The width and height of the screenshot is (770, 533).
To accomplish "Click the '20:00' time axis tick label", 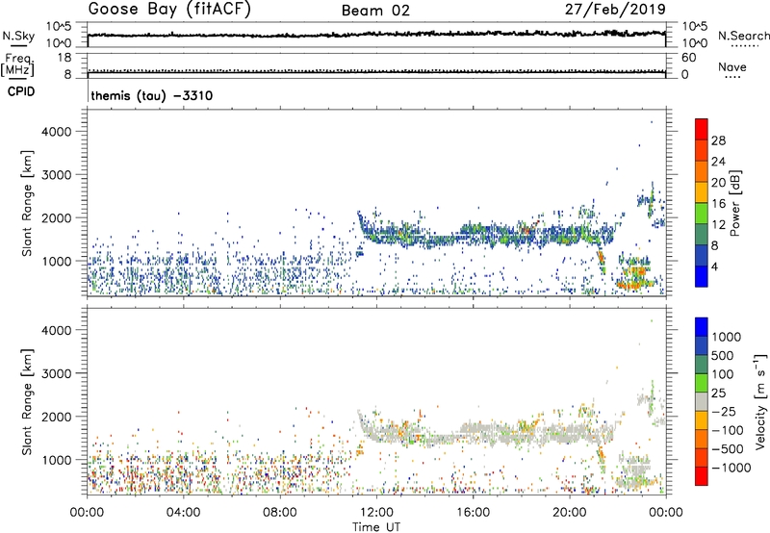I will (x=570, y=513).
